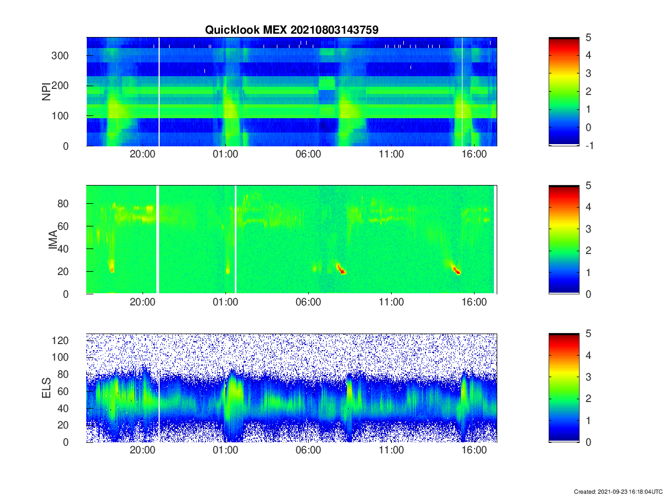Click the 11:00 tick under the ELS plot
This screenshot has width=663, height=497.
pyautogui.click(x=391, y=451)
